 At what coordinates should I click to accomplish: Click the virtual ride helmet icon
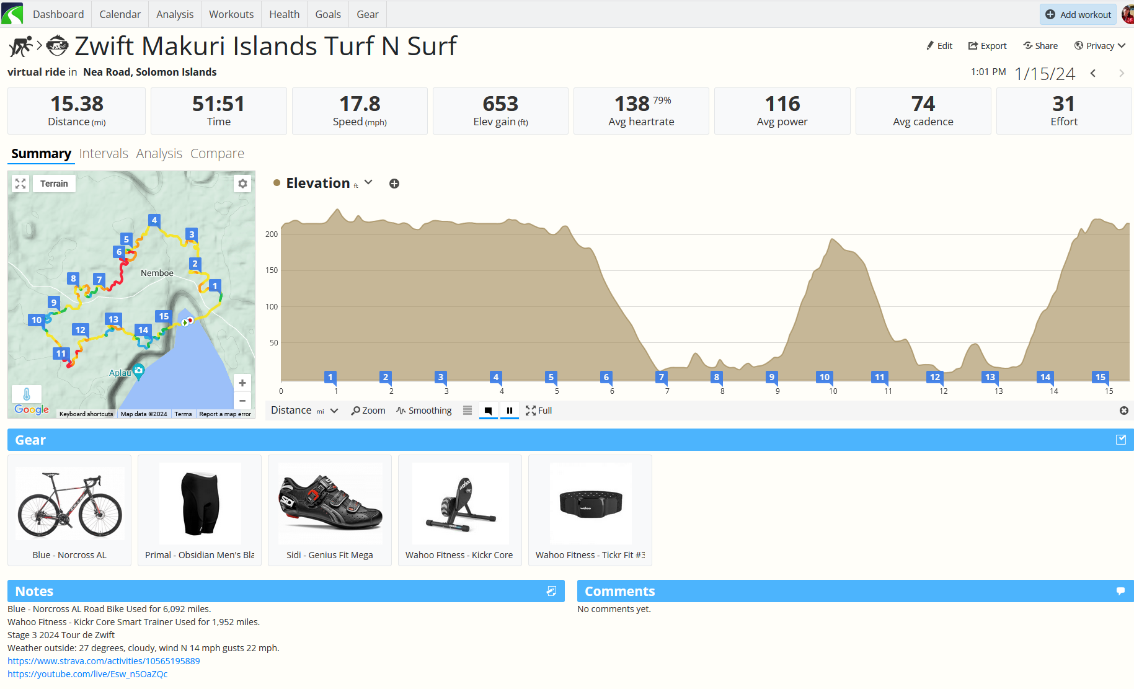[x=58, y=46]
